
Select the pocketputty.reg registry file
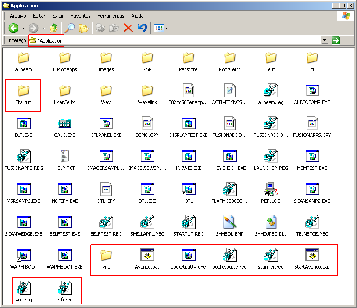click(230, 260)
